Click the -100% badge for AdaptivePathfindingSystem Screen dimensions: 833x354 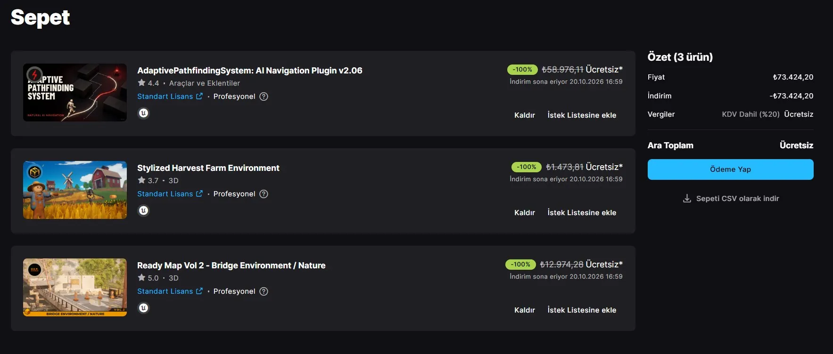[x=522, y=70]
